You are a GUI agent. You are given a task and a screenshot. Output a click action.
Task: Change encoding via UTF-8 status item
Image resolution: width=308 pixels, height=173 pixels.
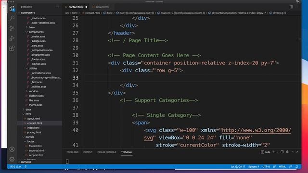266,167
